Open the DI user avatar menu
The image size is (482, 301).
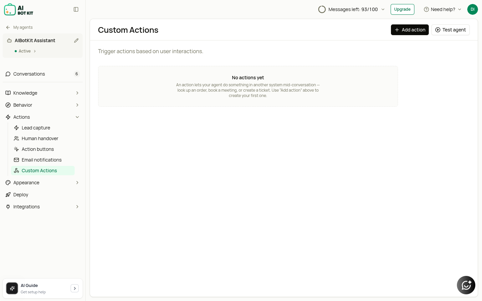473,9
